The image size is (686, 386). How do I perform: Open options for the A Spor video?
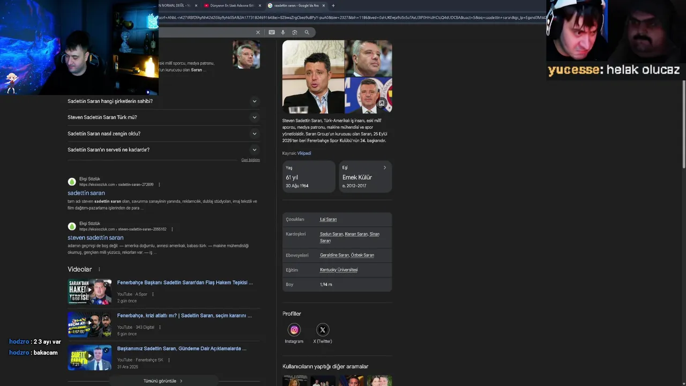(153, 294)
